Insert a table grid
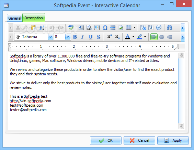194x150 pixels. (x=128, y=28)
